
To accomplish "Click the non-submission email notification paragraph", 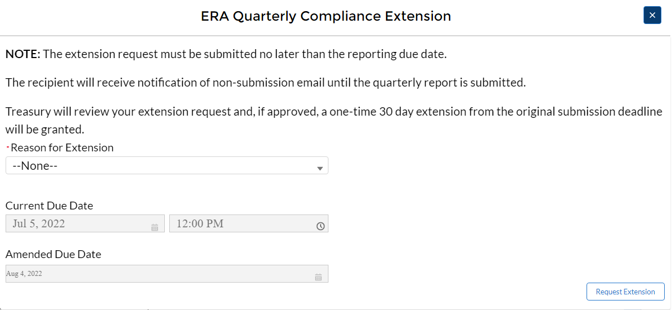I will click(x=266, y=83).
